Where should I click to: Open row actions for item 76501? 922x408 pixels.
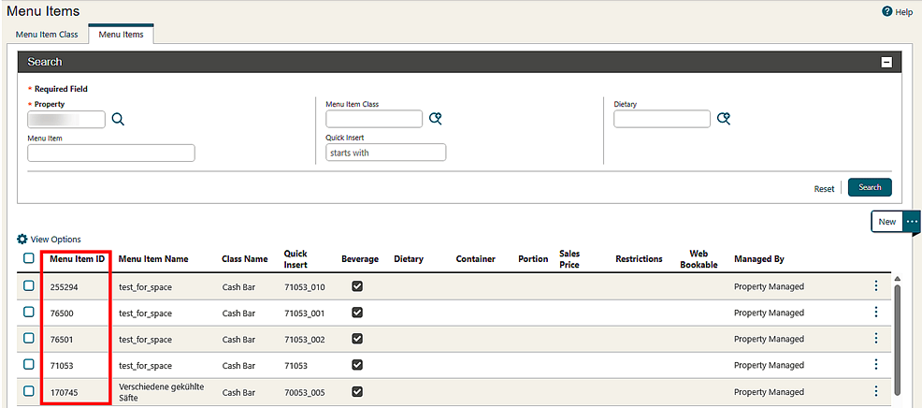tap(875, 338)
